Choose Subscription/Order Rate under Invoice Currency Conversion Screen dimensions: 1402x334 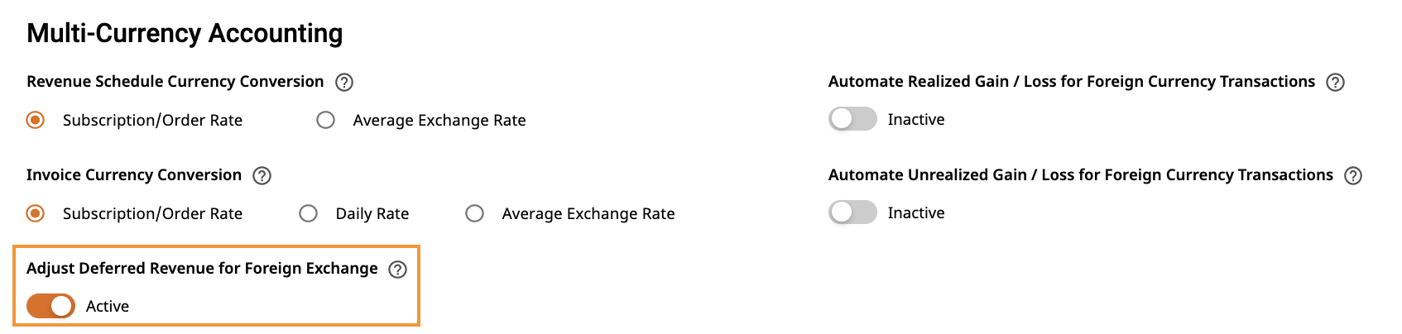(36, 213)
